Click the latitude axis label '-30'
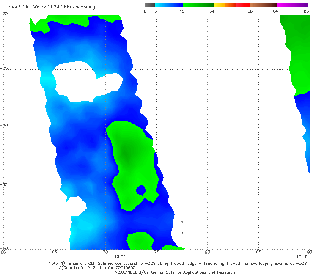The width and height of the screenshot is (313, 275). (4, 125)
